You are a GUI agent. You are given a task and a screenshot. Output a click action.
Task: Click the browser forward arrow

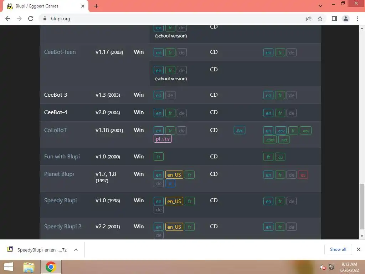click(19, 19)
